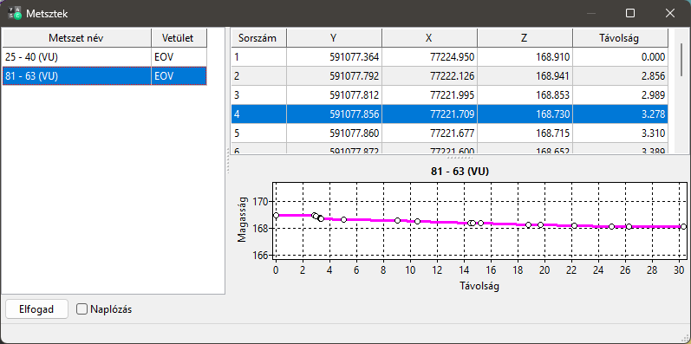Image resolution: width=691 pixels, height=344 pixels.
Task: Click distance value 3.310
Action: (x=653, y=133)
